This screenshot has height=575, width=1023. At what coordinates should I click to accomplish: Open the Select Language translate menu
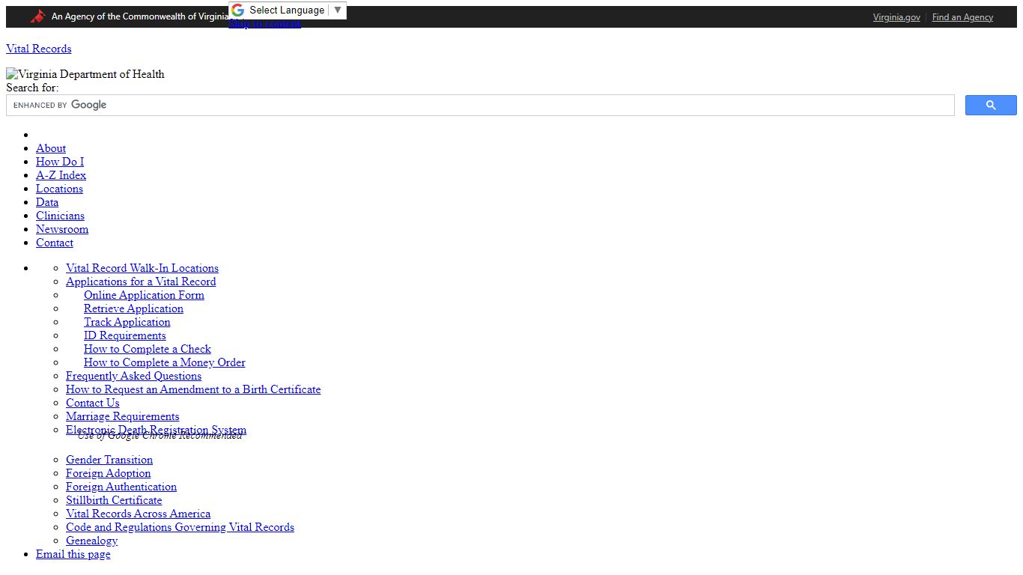click(288, 10)
